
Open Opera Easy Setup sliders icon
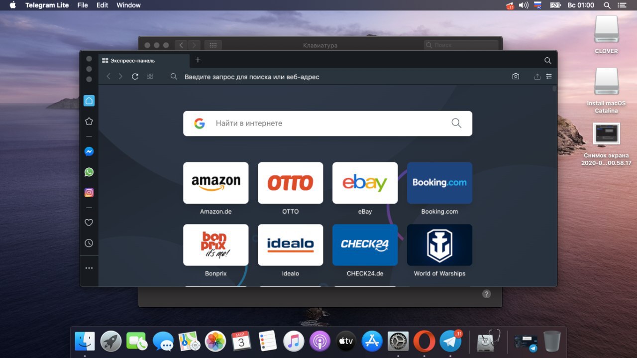point(549,77)
